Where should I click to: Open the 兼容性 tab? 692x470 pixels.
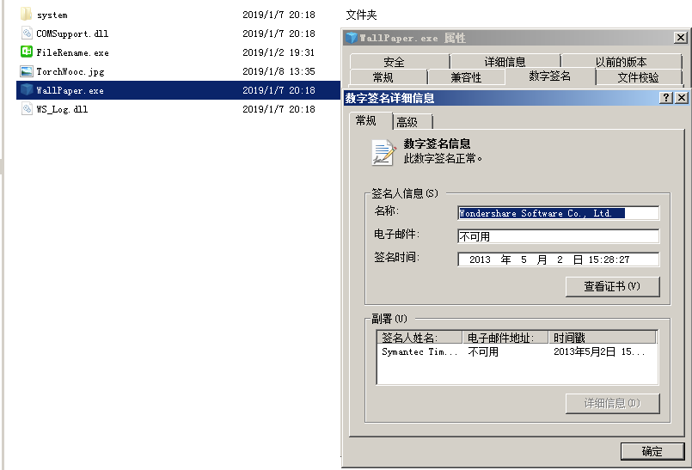click(467, 77)
